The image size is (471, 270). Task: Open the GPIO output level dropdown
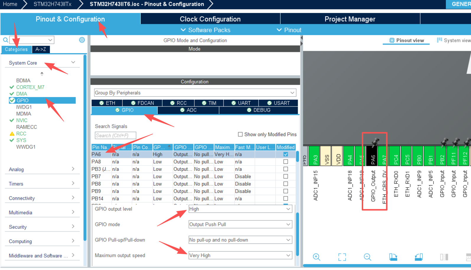(240, 209)
